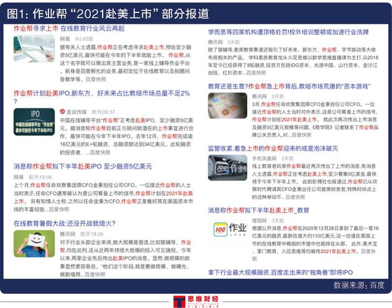This screenshot has width=392, height=308.
Task: Open 百度快照 link under 暑假大战 snippet
Action: [x=95, y=274]
